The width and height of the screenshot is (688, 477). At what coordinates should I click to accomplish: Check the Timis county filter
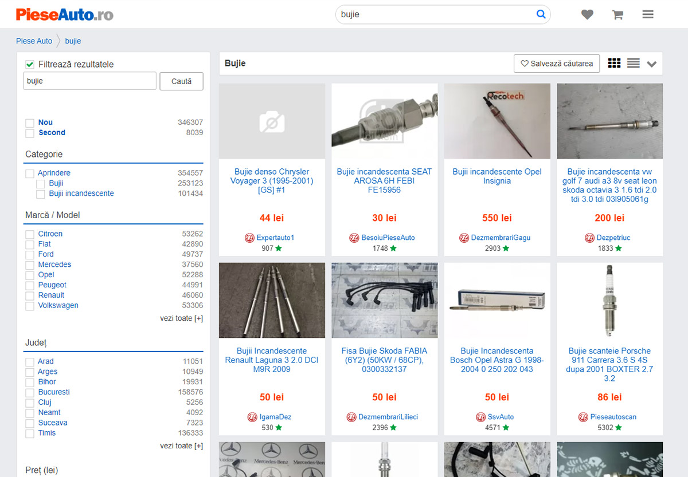click(x=30, y=433)
